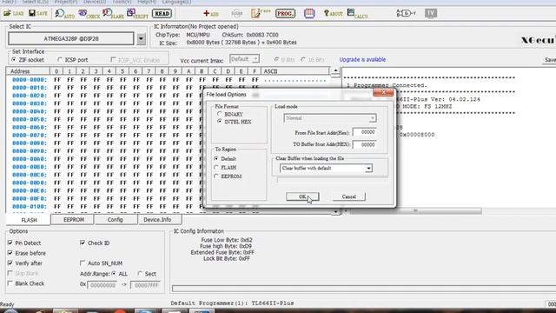Click the CALCU calculator toolbar icon
The height and width of the screenshot is (313, 556).
tap(357, 14)
